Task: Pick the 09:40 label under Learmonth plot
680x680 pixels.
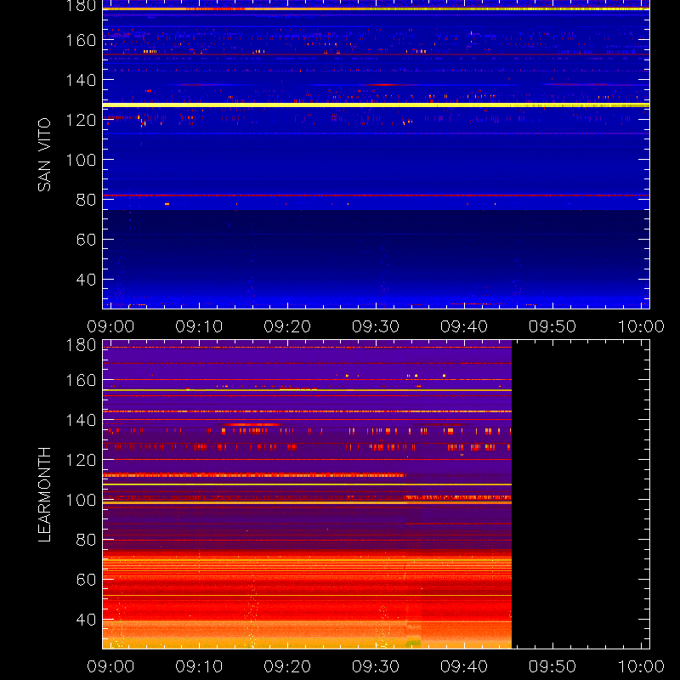Action: point(464,666)
